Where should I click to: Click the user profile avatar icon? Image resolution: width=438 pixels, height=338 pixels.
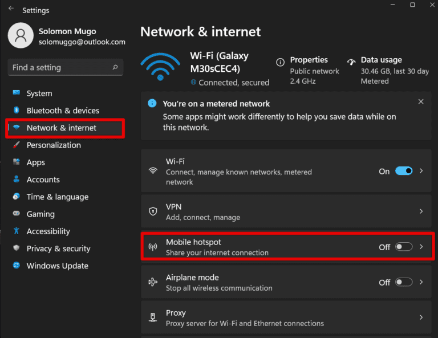[x=21, y=35]
